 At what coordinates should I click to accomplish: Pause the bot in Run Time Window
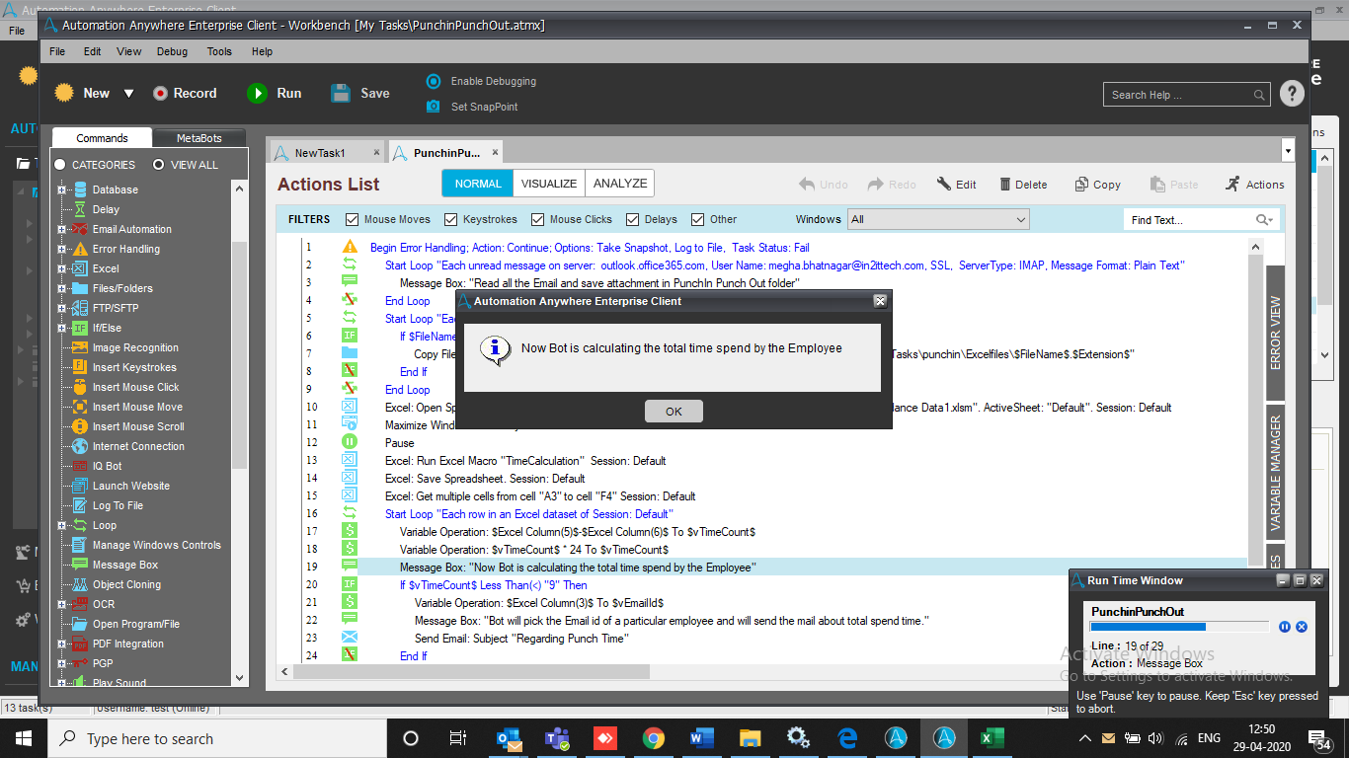(1285, 627)
